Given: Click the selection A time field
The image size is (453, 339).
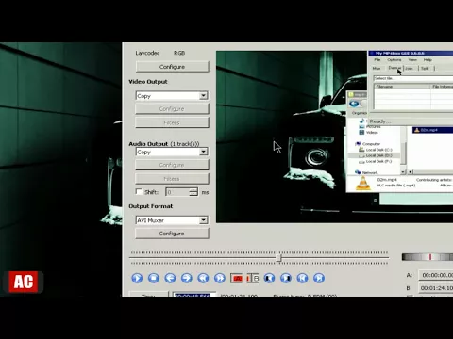Looking at the screenshot, I should 436,275.
